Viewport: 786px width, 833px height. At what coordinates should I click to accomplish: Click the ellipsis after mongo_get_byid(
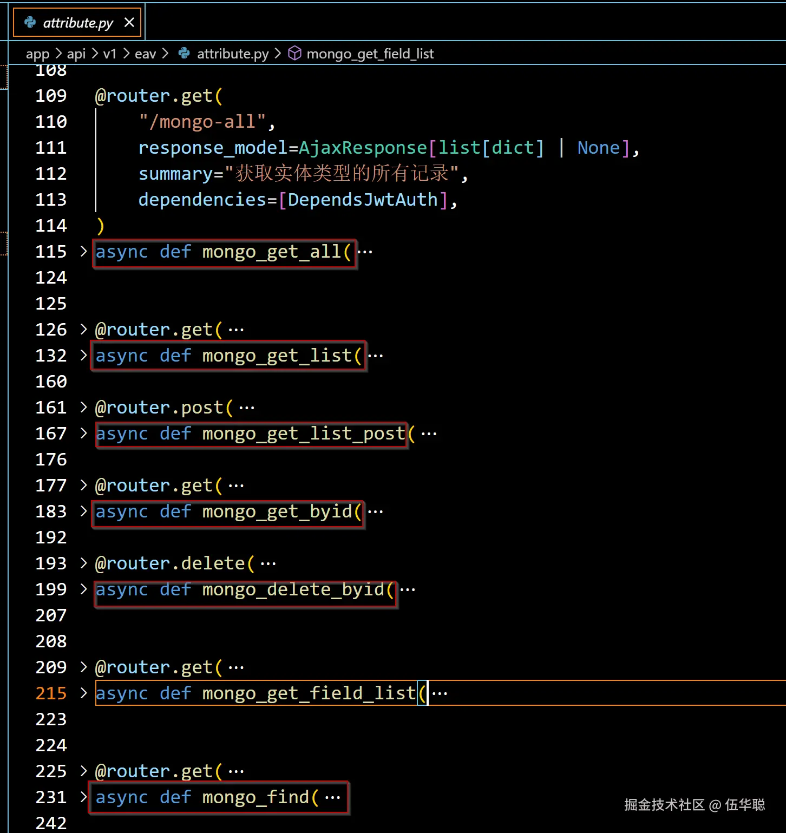coord(376,511)
